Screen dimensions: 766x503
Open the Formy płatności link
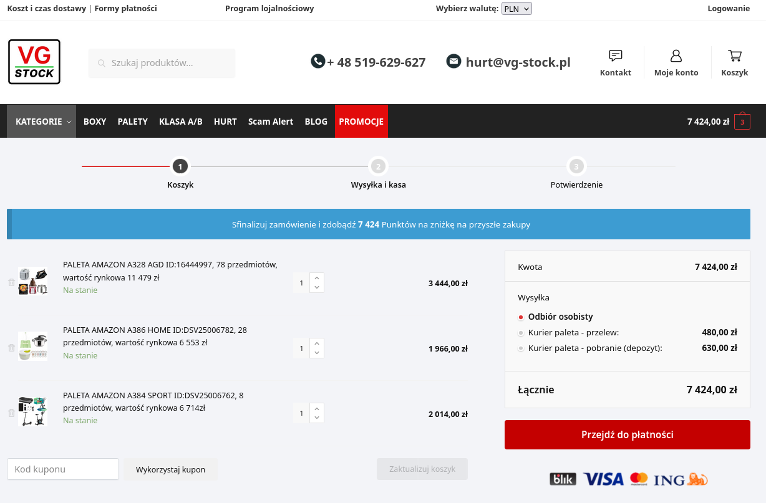pos(126,9)
